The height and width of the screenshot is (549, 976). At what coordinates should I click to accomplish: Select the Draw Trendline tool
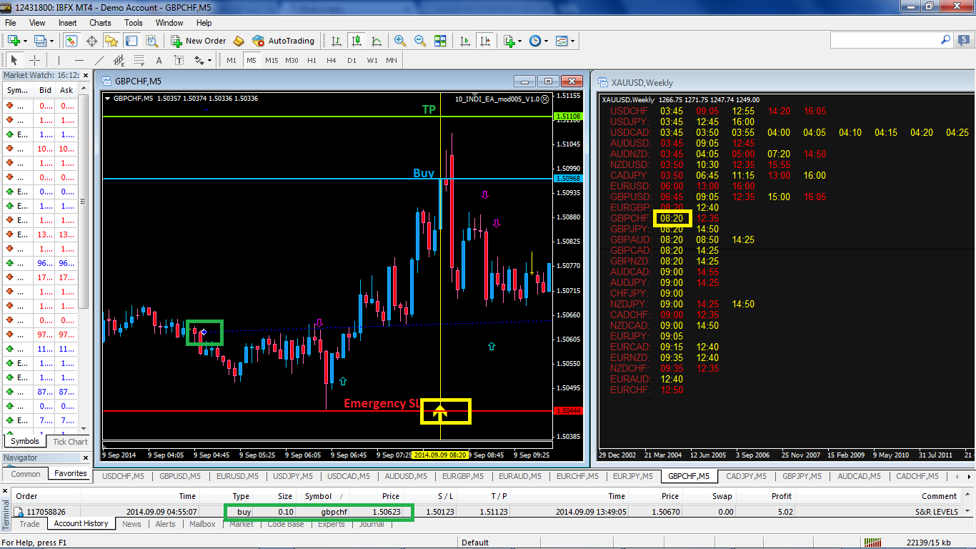(99, 61)
